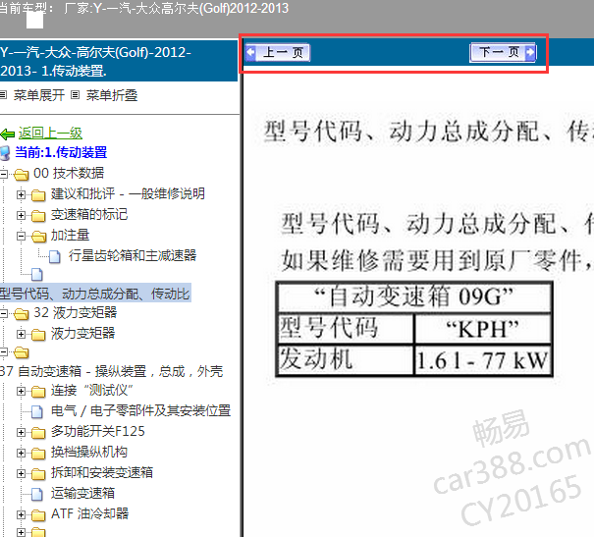Click document icon of 电气 / 电子零部件及其安装位置

click(36, 411)
